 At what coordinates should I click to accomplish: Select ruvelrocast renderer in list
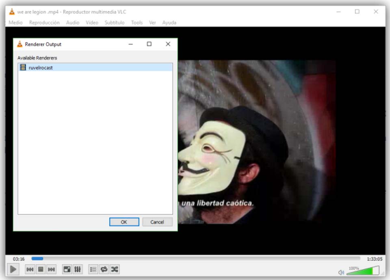pyautogui.click(x=95, y=67)
